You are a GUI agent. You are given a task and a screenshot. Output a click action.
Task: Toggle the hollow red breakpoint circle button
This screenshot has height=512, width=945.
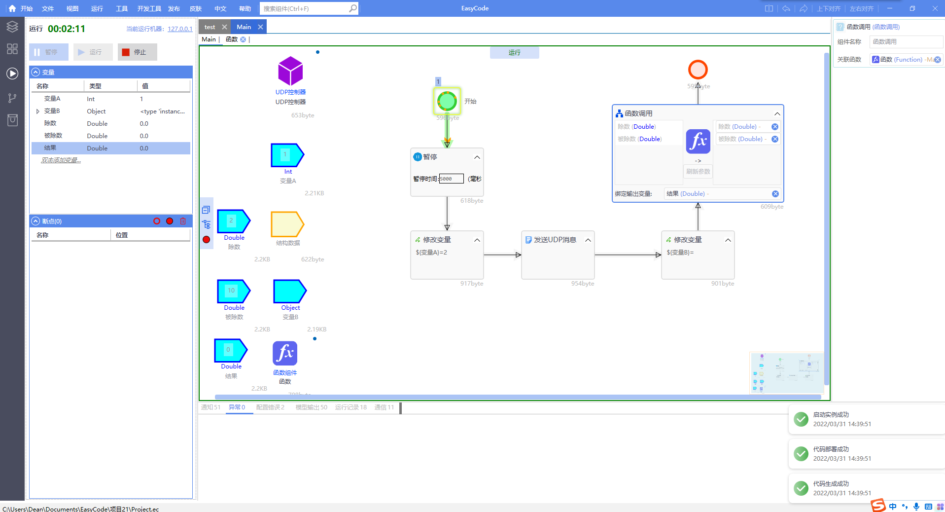pos(157,221)
